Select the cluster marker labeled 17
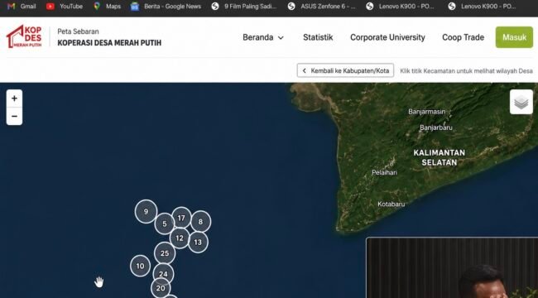This screenshot has height=298, width=538. (x=181, y=218)
